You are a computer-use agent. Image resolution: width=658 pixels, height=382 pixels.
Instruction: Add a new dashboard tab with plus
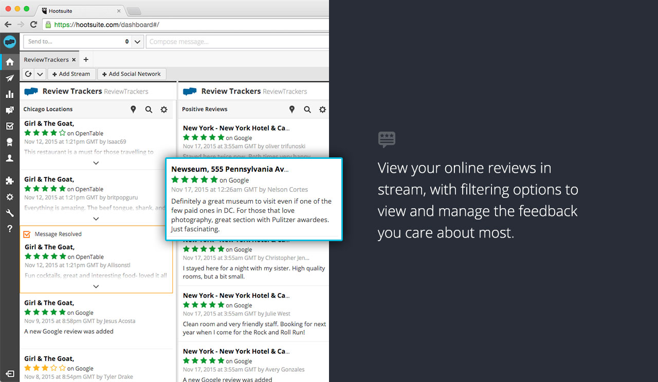(86, 60)
